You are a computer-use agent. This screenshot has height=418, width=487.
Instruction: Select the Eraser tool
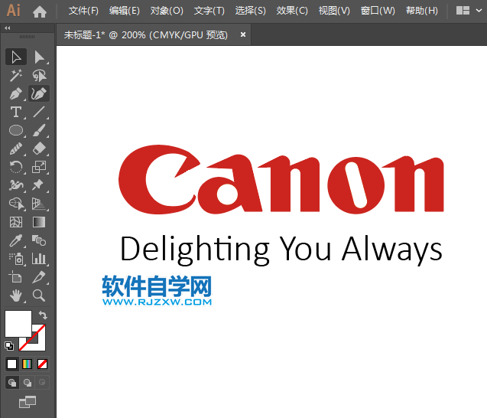[39, 149]
